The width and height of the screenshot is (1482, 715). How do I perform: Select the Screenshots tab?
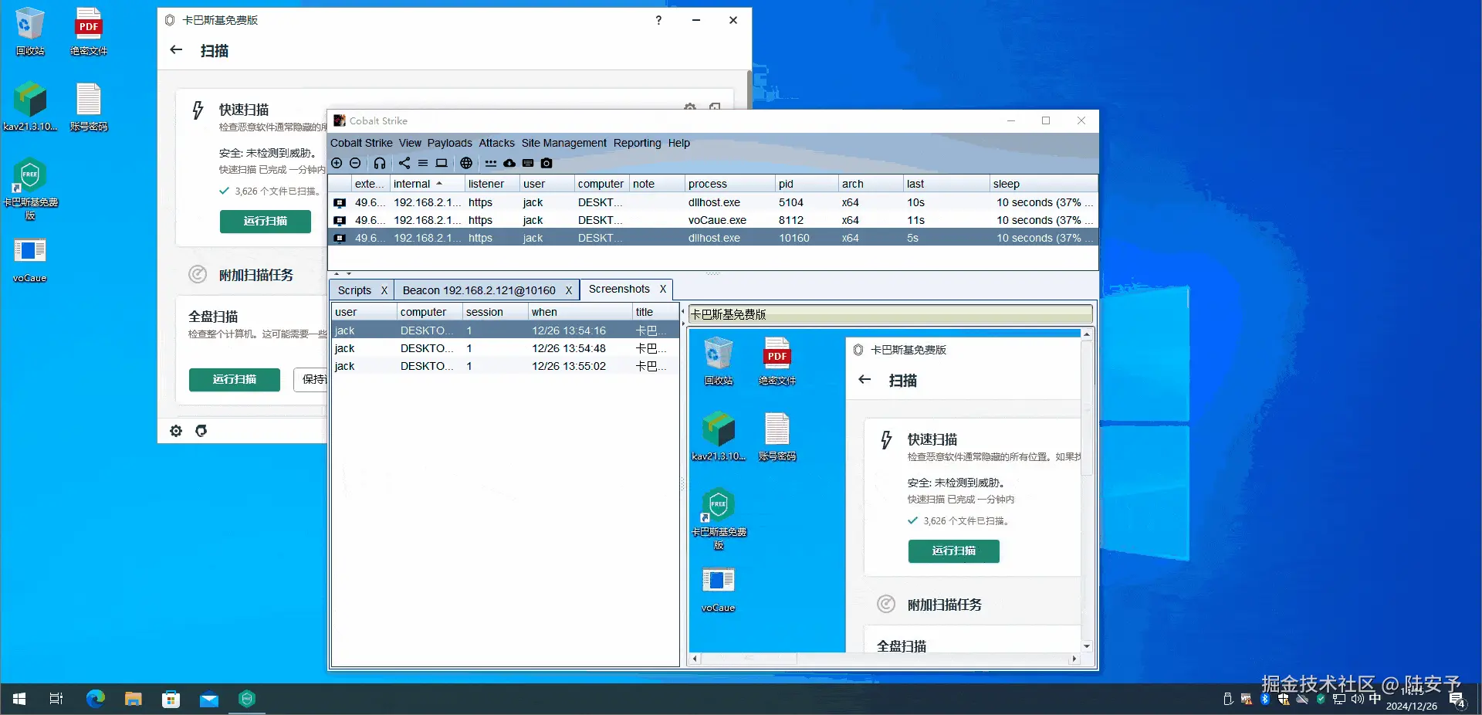(619, 289)
